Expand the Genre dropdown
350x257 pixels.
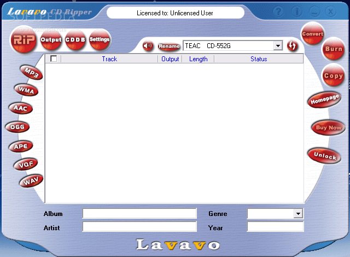click(298, 214)
